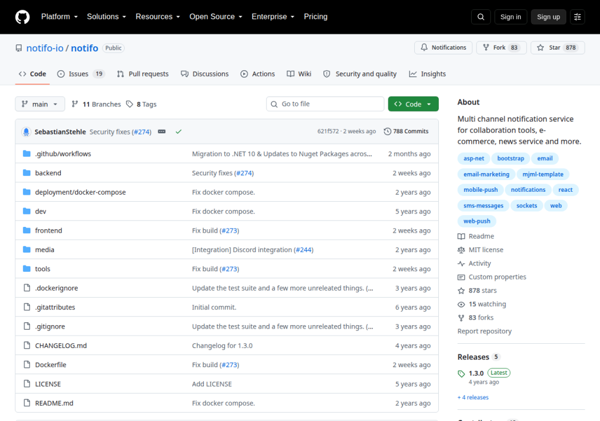Screen dimensions: 600x421
Task: Click the README.md file icon
Action: [27, 403]
